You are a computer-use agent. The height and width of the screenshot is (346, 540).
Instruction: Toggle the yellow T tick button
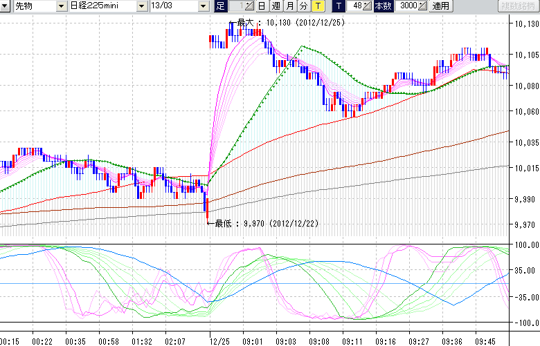point(317,6)
